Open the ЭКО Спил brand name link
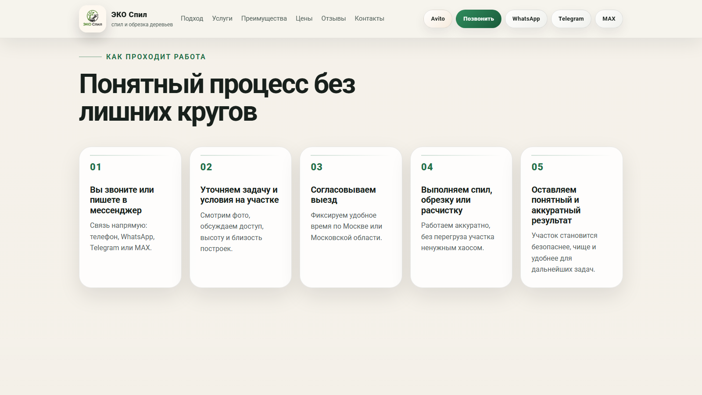The width and height of the screenshot is (702, 395). [129, 14]
